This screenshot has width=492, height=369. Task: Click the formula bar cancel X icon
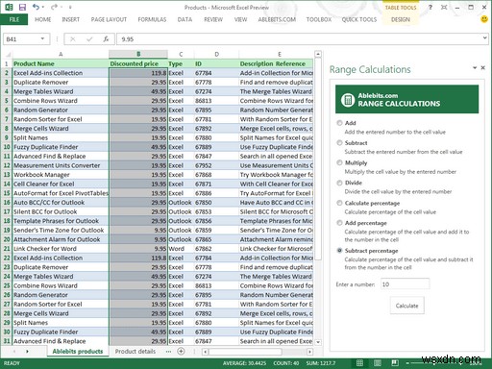point(73,39)
